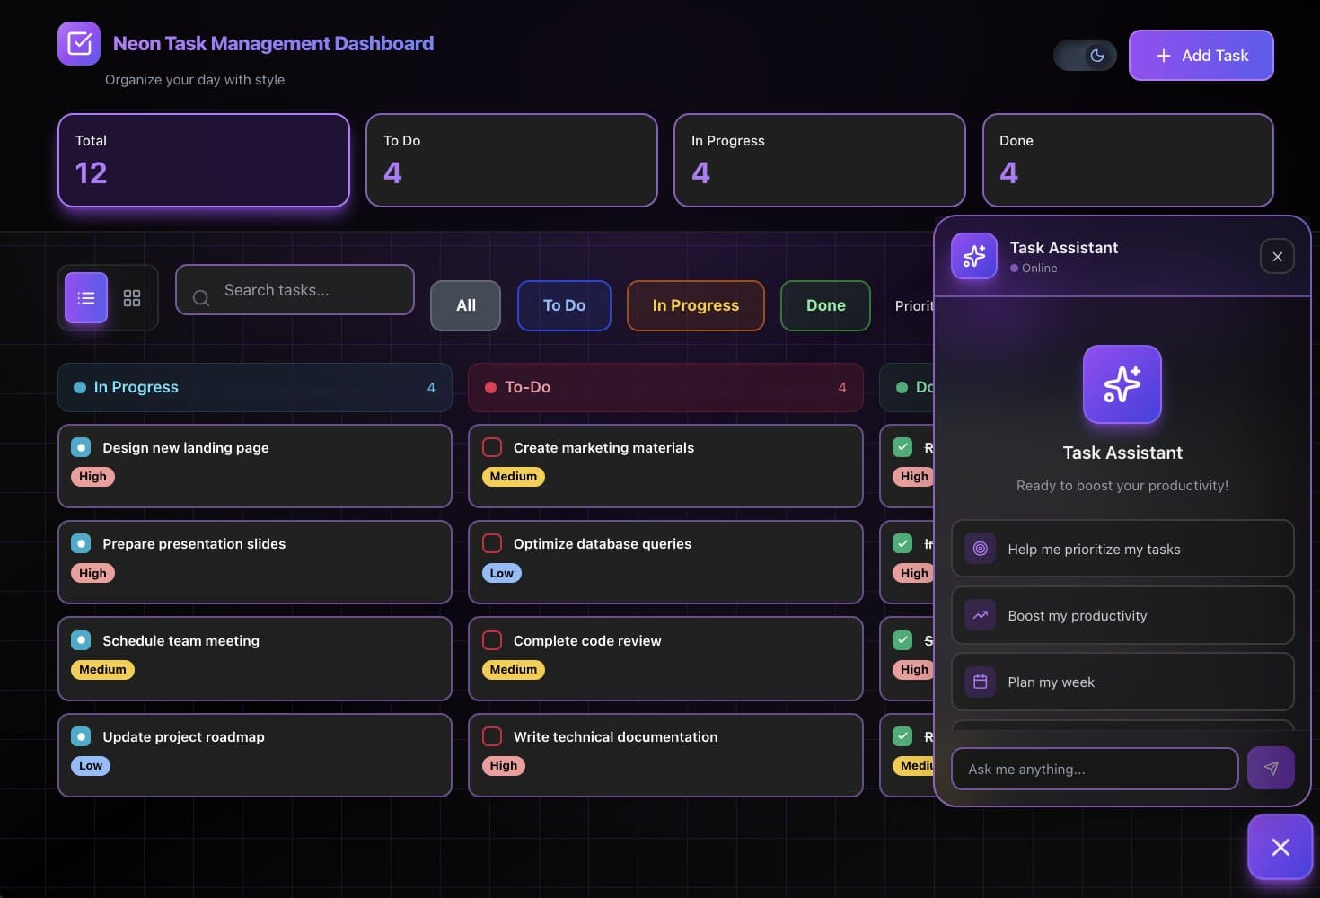Click the Ask me anything input field
The image size is (1320, 898).
pyautogui.click(x=1095, y=769)
